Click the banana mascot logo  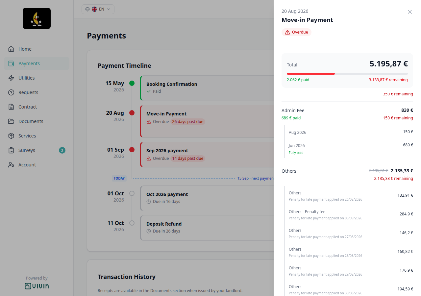(37, 18)
